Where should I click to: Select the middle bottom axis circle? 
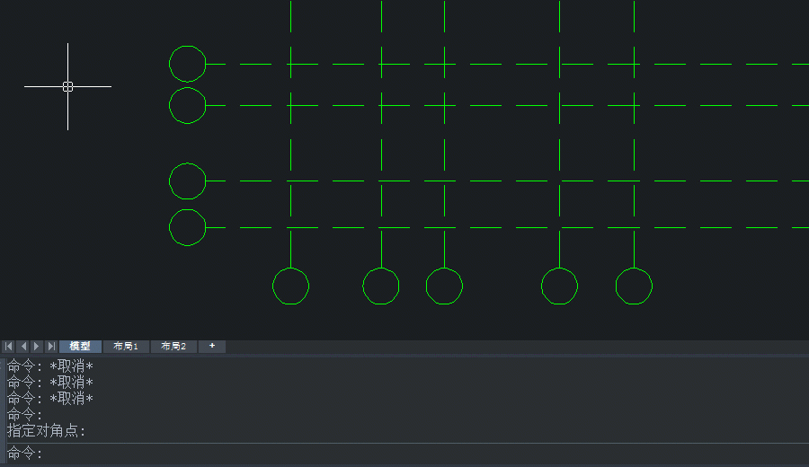444,286
